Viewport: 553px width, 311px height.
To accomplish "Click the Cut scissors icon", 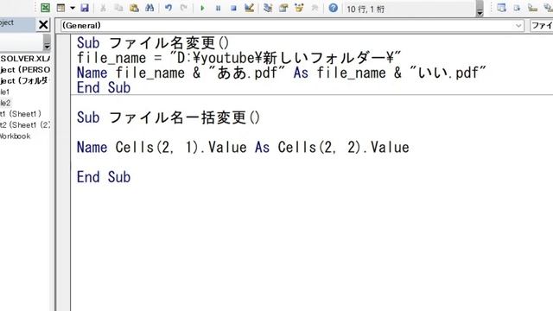I will (x=103, y=8).
